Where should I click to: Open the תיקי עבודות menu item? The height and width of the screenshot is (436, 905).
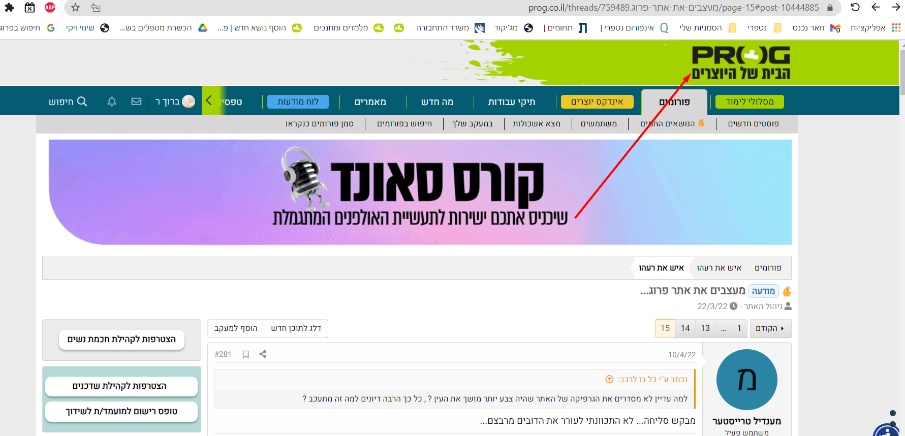[512, 102]
